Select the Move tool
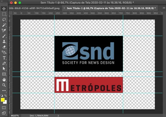 coord(4,9)
